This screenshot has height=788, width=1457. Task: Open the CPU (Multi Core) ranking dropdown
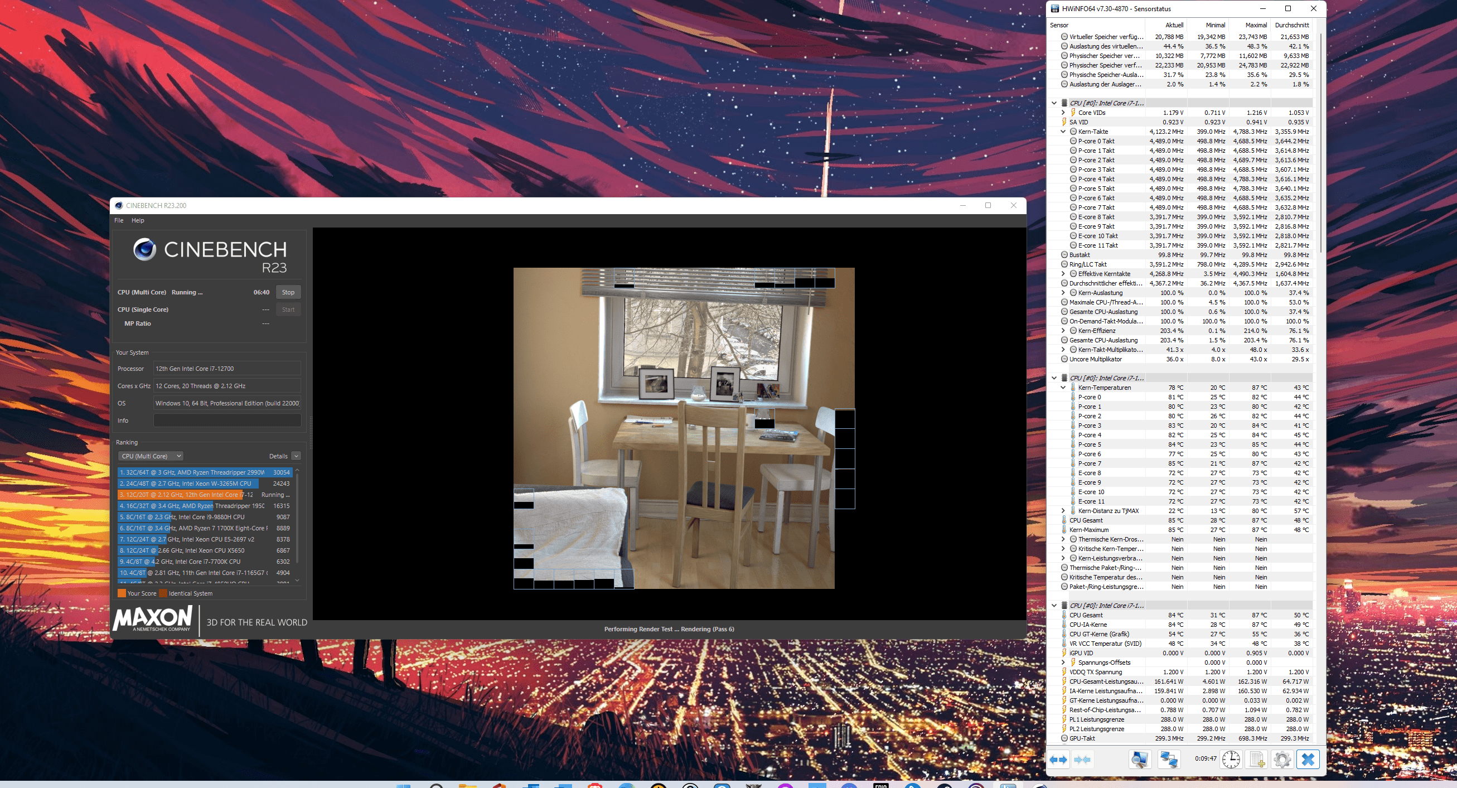point(151,456)
